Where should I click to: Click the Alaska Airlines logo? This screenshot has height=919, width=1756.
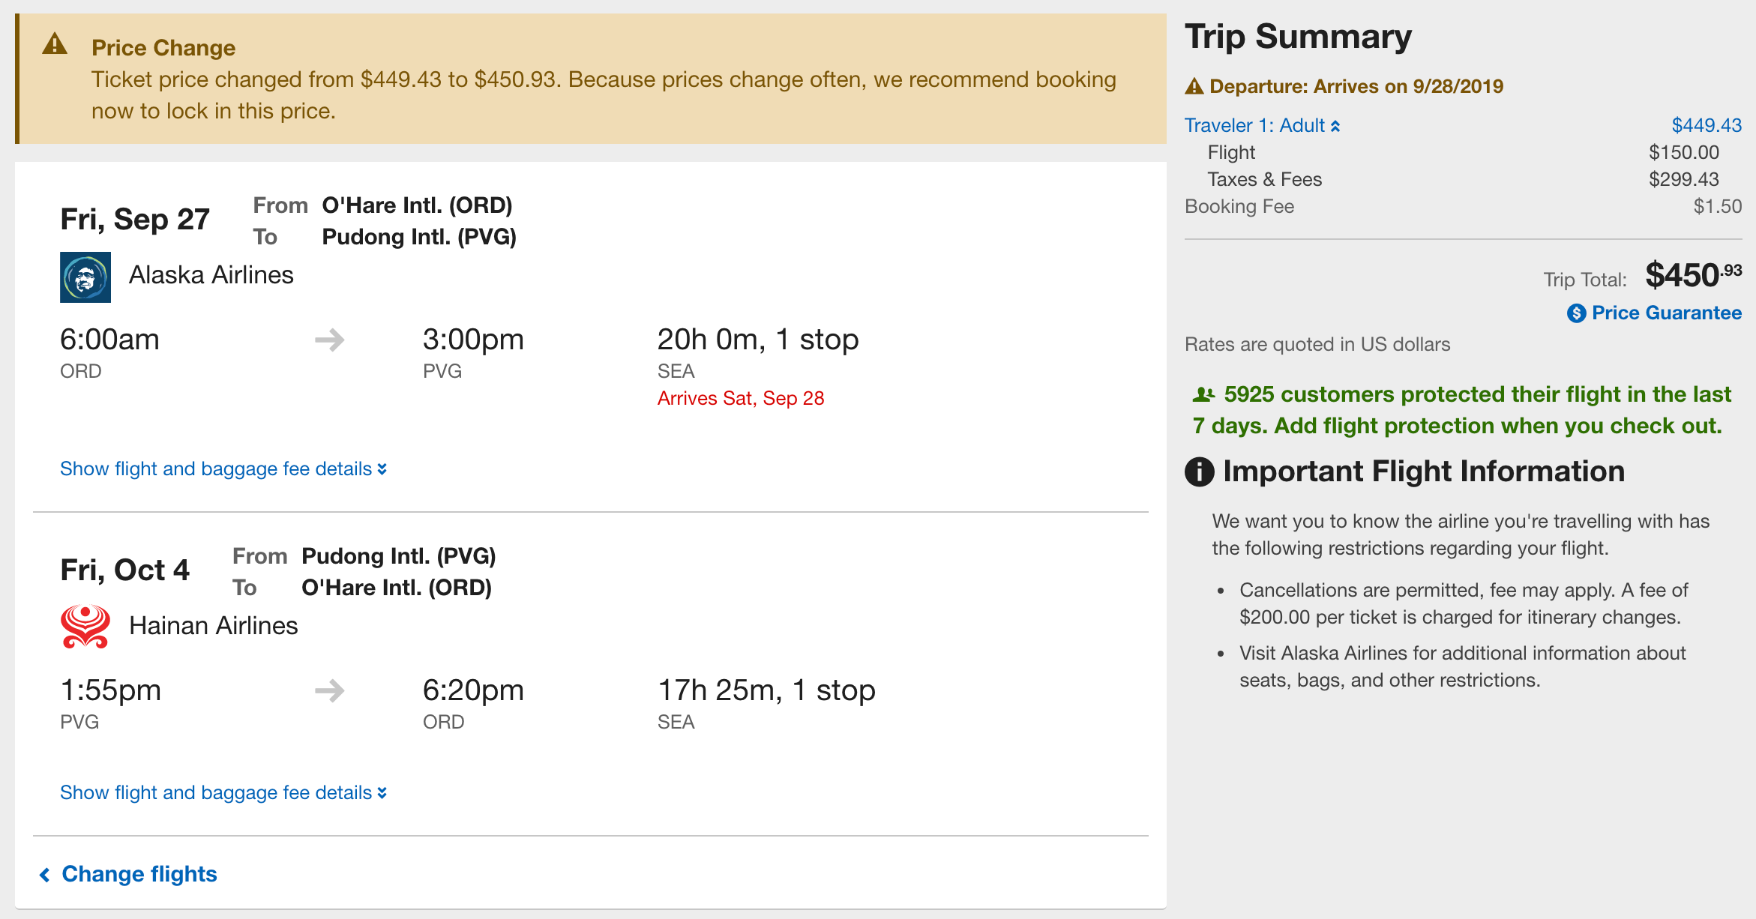pyautogui.click(x=85, y=277)
